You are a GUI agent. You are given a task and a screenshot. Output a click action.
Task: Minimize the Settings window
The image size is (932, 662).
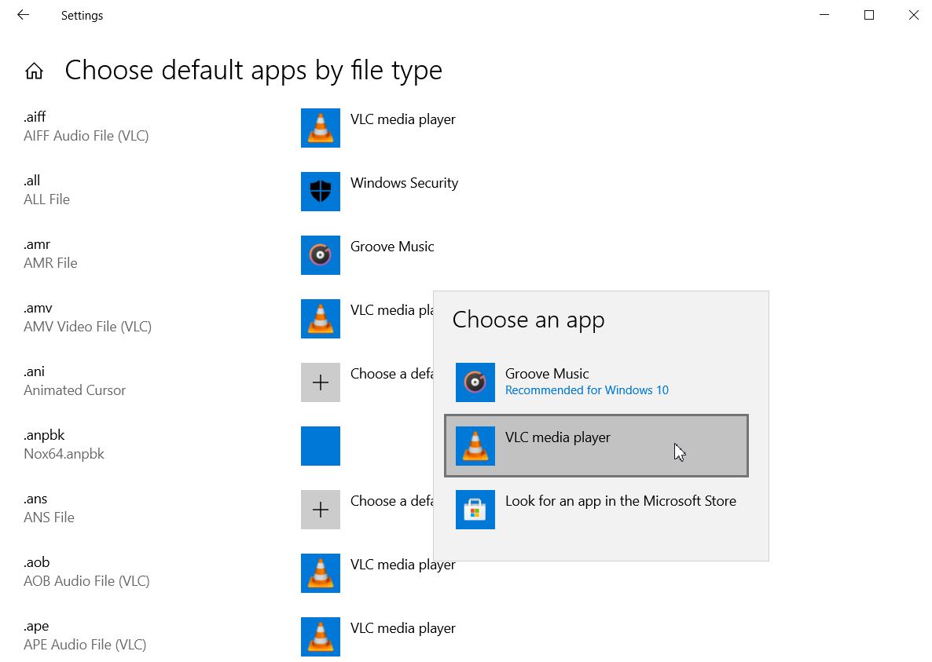click(x=824, y=15)
